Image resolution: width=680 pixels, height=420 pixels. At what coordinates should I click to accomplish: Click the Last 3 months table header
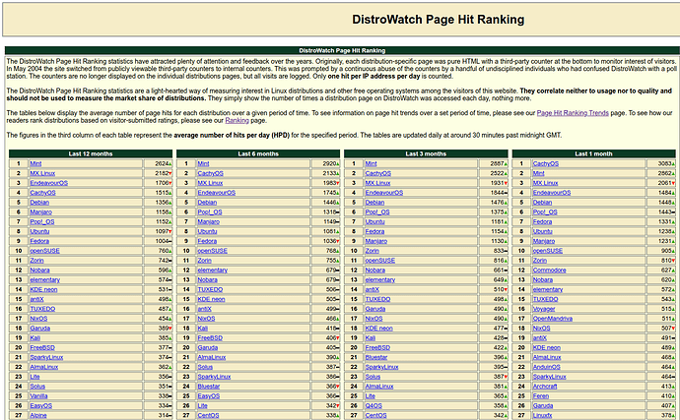point(426,153)
